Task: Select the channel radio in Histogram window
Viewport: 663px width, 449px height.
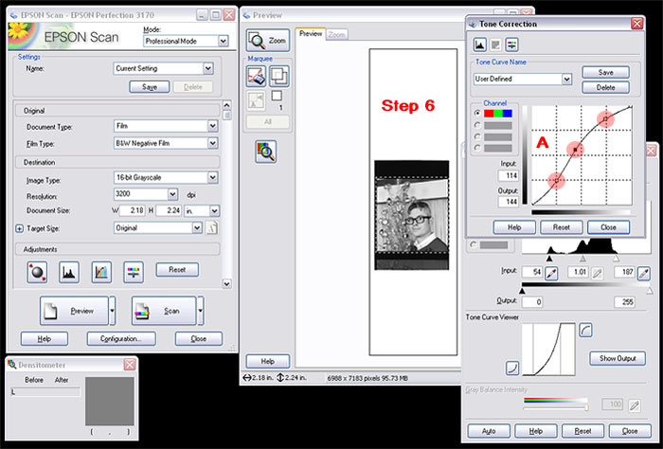Action: tap(474, 244)
